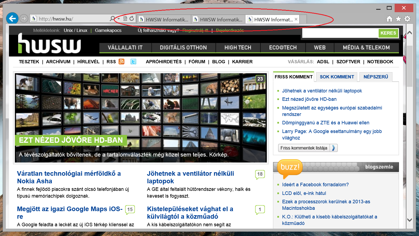The image size is (419, 236).
Task: Open the 15 comments bubble icon
Action: coord(130,210)
